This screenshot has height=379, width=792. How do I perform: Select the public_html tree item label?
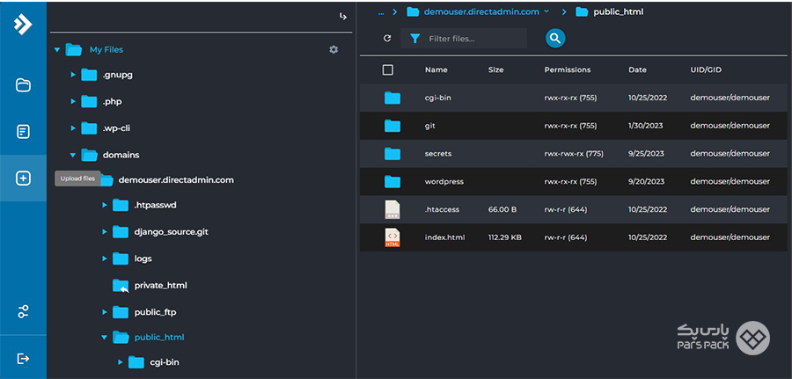click(159, 337)
